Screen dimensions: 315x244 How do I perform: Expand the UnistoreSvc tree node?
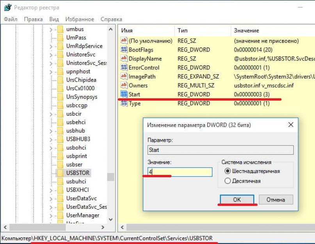(x=51, y=55)
